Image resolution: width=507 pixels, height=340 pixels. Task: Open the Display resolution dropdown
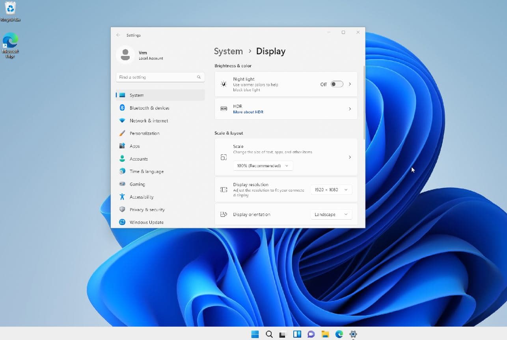331,190
